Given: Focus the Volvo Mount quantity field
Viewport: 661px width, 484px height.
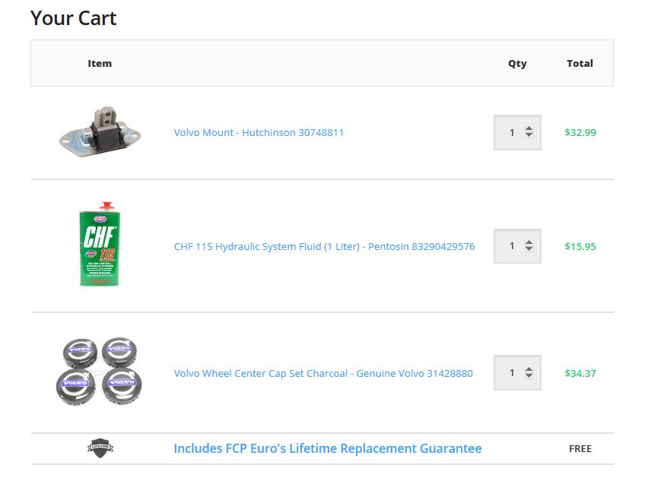Looking at the screenshot, I should 510,132.
